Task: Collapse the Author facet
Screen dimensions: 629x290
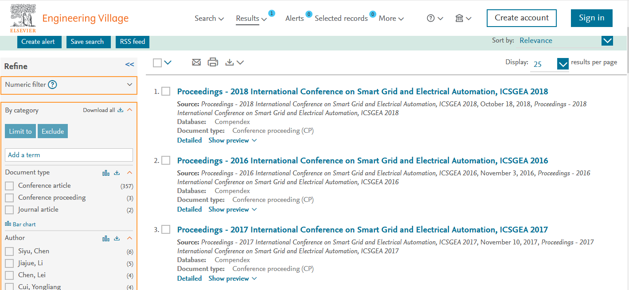Action: 129,238
